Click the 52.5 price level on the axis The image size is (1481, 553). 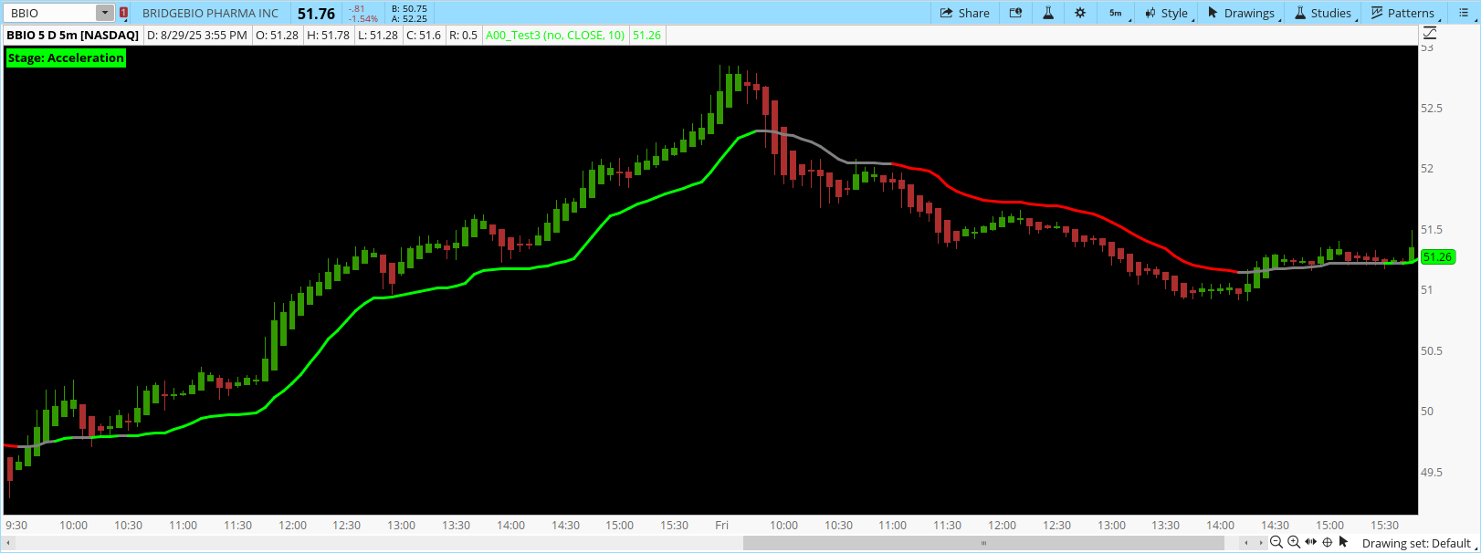pos(1432,108)
